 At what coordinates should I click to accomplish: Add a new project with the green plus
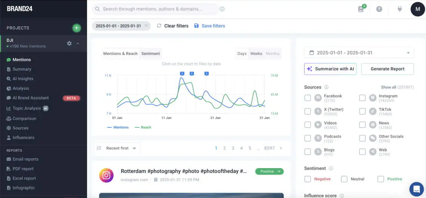[x=77, y=28]
